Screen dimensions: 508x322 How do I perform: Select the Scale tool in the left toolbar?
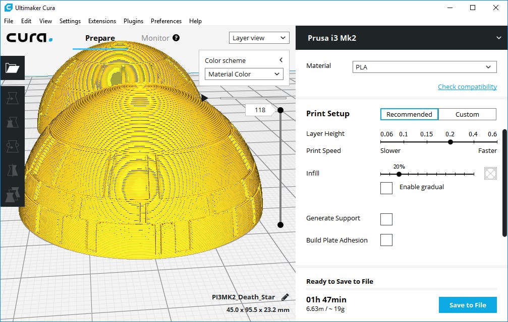[x=12, y=122]
